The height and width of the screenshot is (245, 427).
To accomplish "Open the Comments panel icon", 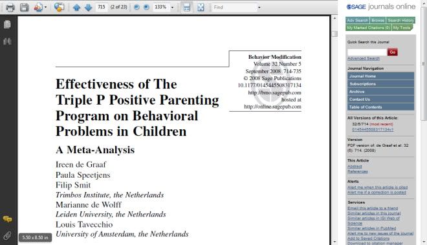I will (7, 219).
